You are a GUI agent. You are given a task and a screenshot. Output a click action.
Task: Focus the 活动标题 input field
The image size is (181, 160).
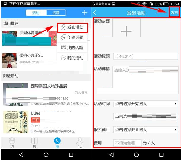pos(146,56)
